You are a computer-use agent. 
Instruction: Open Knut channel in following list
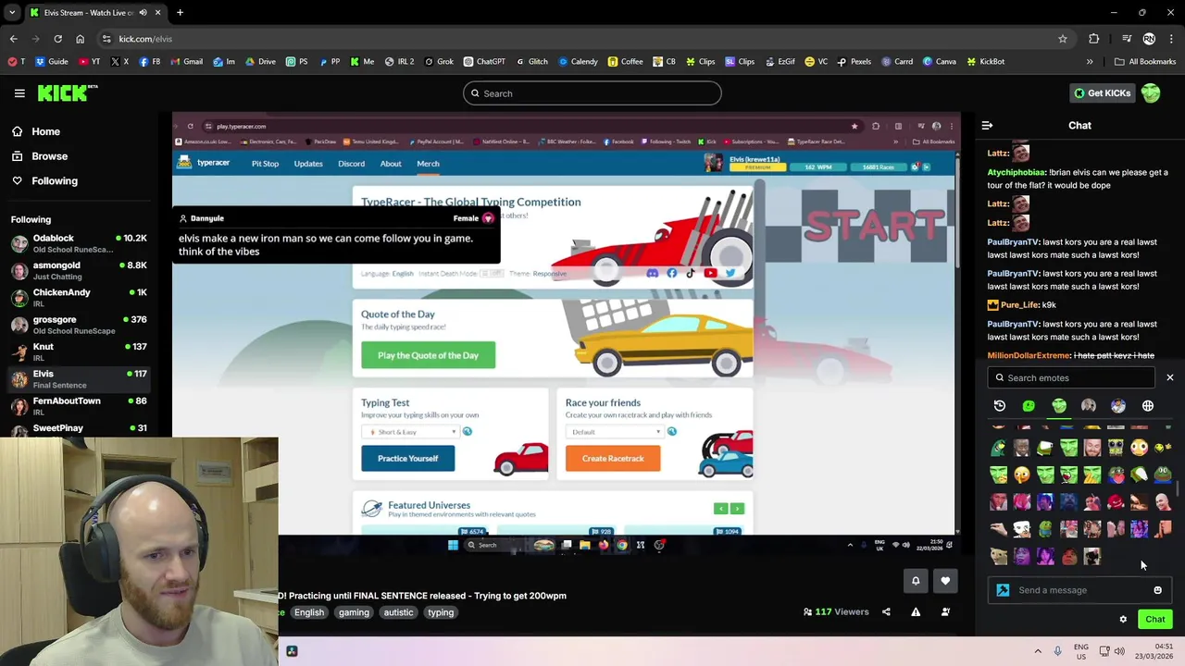[79, 351]
